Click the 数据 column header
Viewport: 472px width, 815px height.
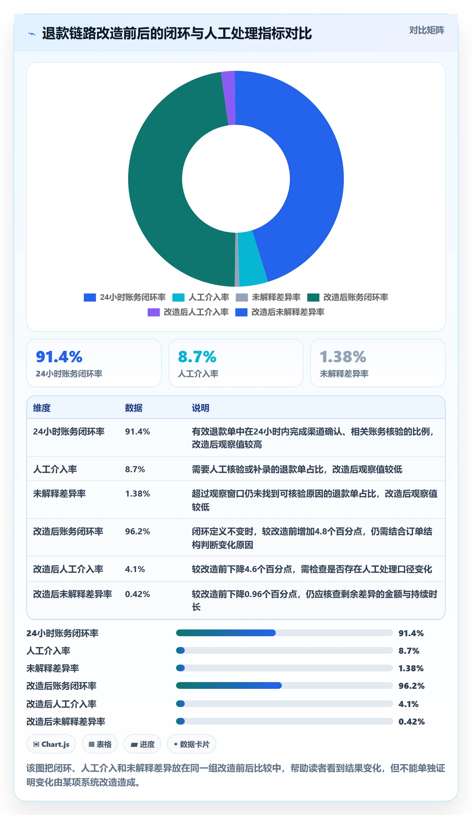pos(134,408)
